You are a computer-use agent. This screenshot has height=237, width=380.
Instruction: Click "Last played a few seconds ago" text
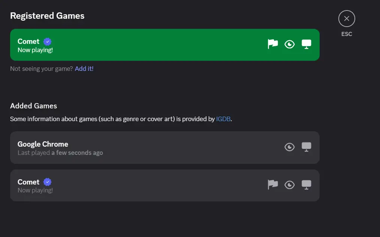pyautogui.click(x=60, y=153)
